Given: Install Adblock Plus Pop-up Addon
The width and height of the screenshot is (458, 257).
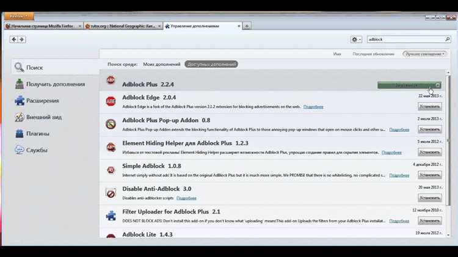Looking at the screenshot, I should [430, 129].
